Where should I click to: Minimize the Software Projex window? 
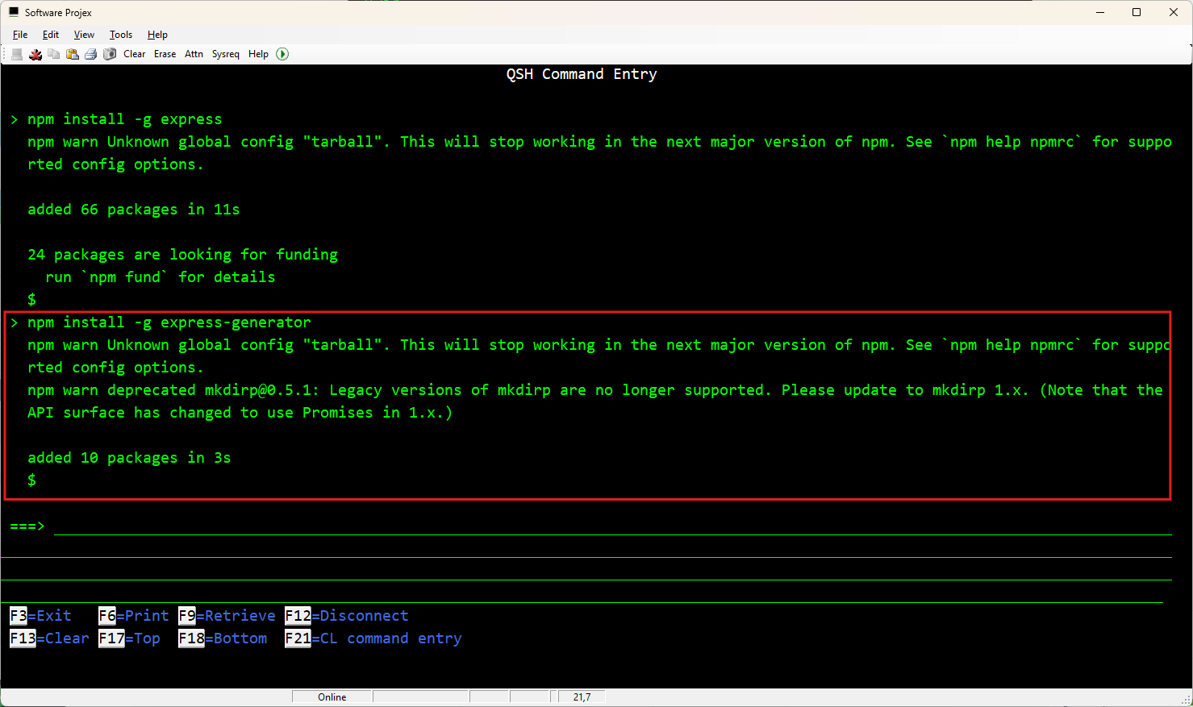point(1100,12)
